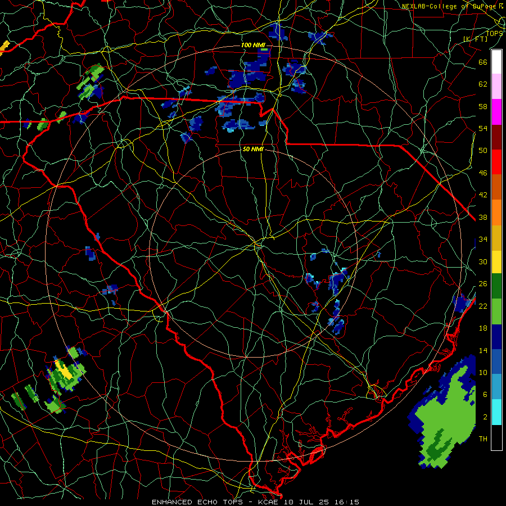Click the "38" legend value
This screenshot has width=506, height=506.
[483, 217]
